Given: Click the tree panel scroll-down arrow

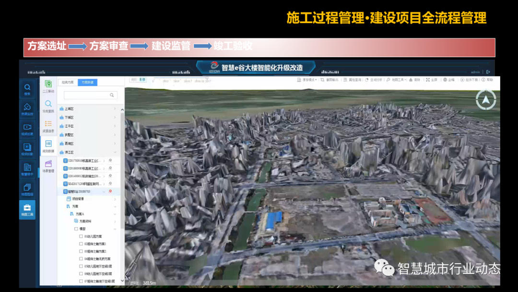Looking at the screenshot, I should (122, 281).
